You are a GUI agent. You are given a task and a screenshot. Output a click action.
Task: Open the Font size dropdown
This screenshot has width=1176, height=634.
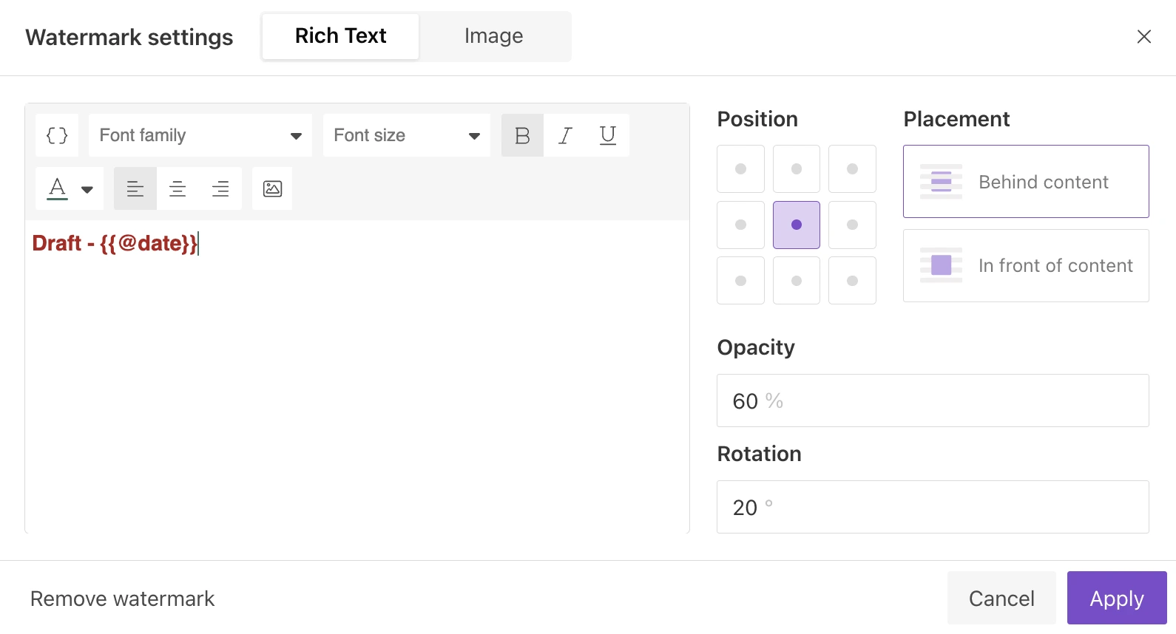coord(407,135)
